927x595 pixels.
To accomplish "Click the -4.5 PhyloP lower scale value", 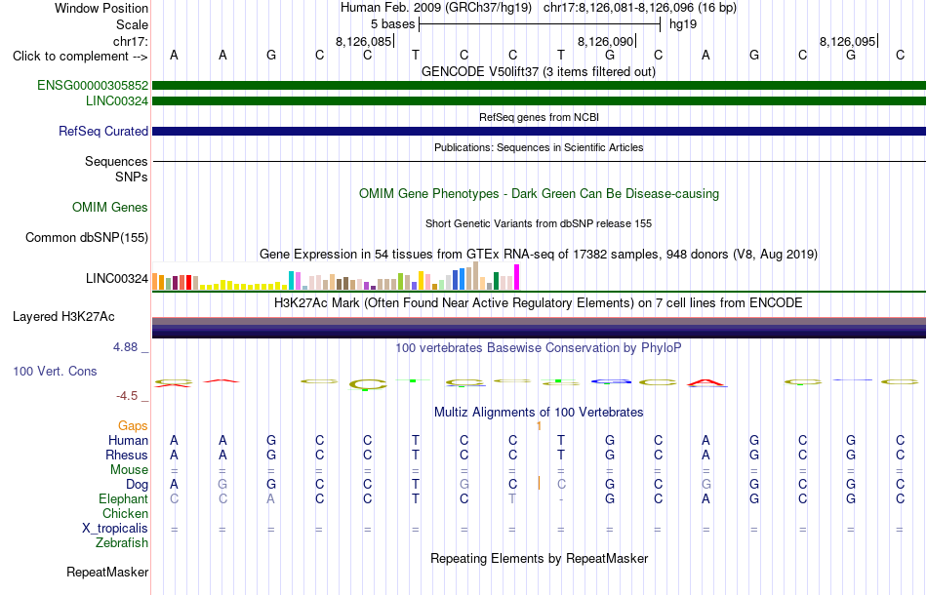I will (127, 396).
